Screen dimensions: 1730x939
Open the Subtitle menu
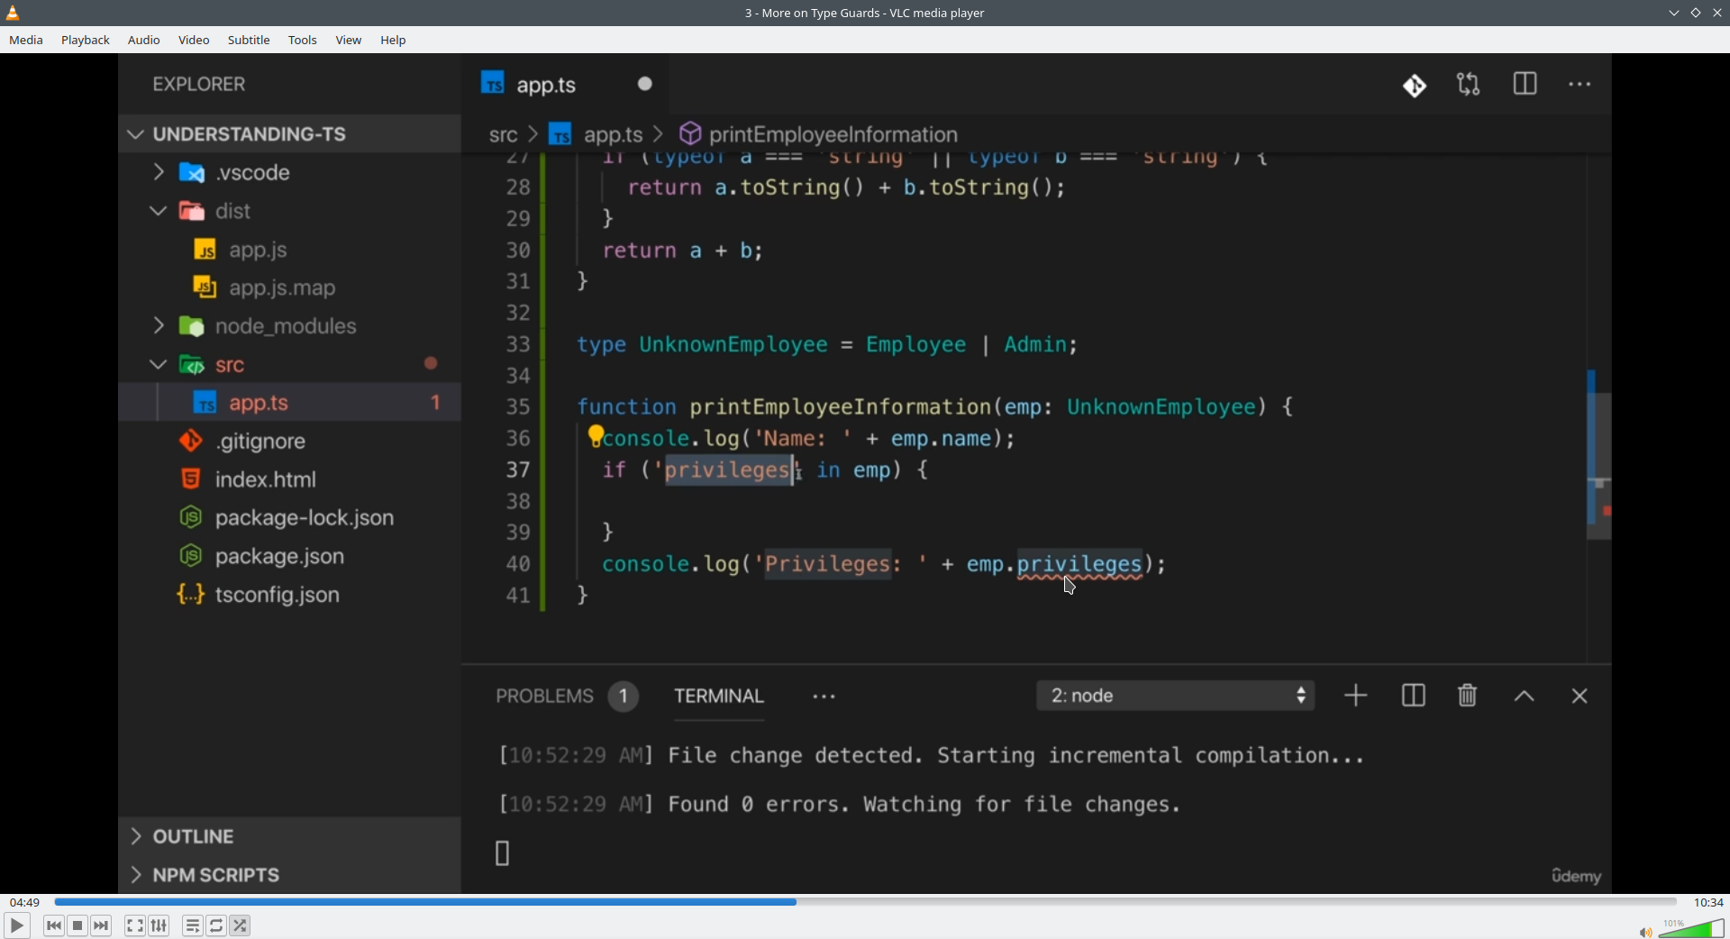(x=249, y=41)
